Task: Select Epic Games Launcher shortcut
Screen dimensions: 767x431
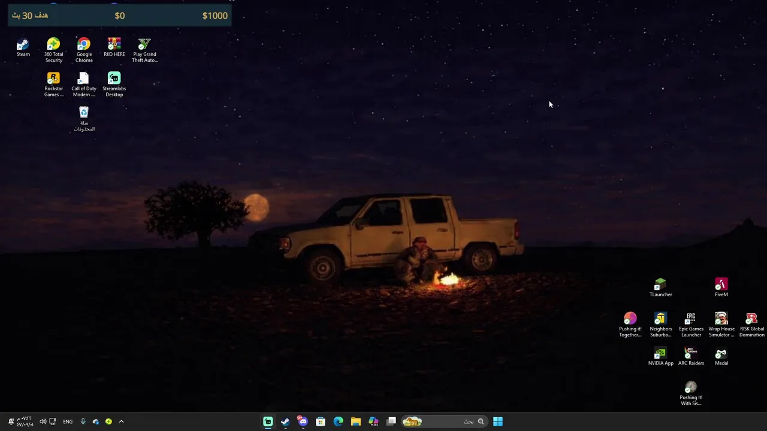Action: pyautogui.click(x=691, y=324)
